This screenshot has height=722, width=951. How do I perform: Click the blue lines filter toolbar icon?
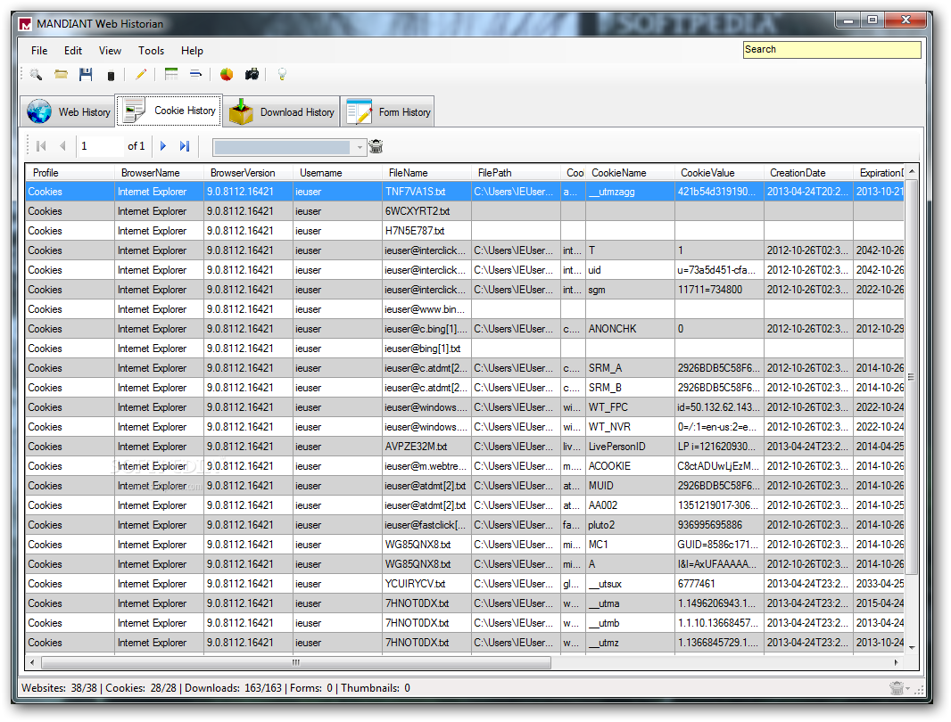click(x=195, y=74)
